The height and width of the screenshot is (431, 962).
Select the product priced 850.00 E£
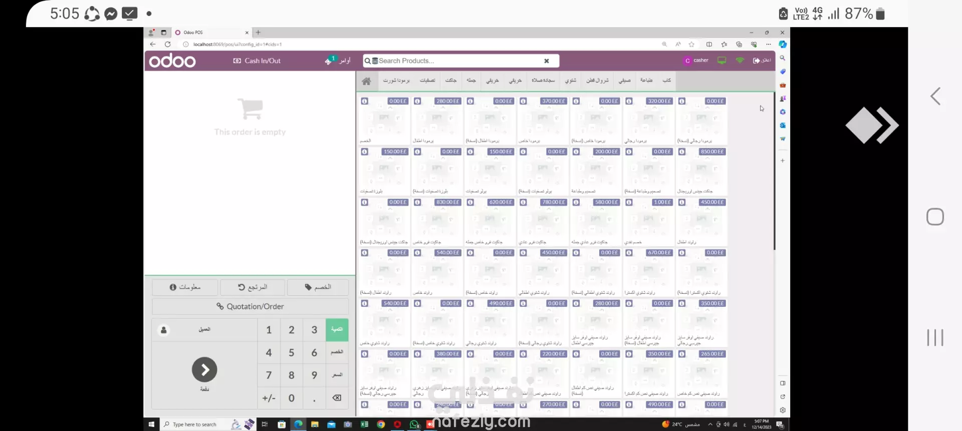point(701,171)
